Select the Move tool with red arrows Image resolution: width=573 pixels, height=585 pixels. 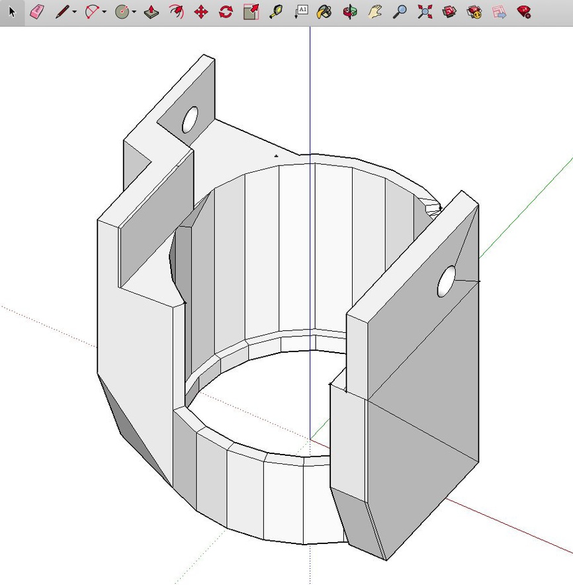click(x=201, y=12)
